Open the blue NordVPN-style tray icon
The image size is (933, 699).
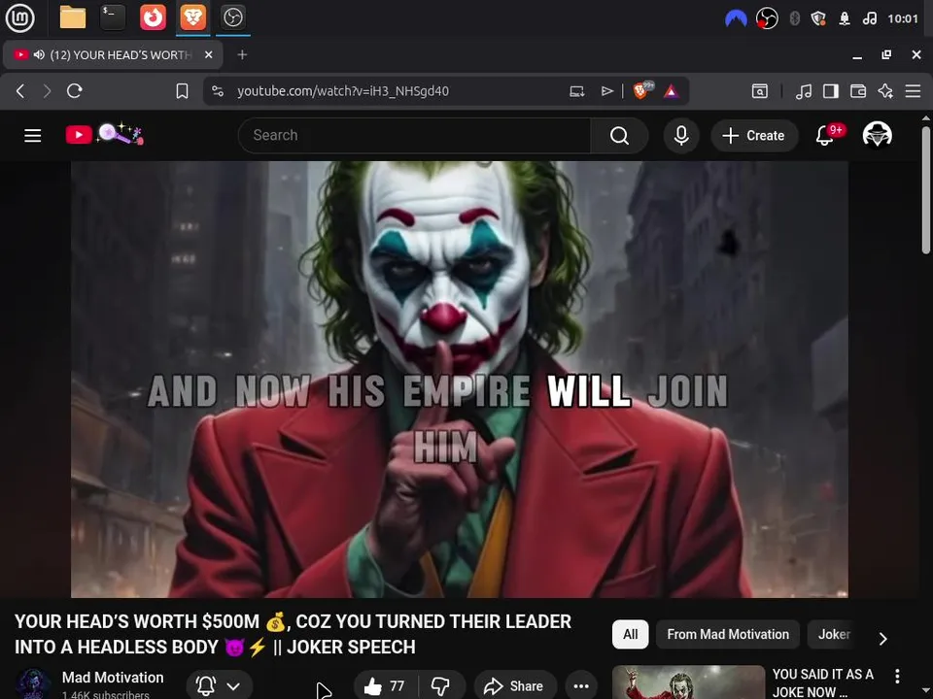coord(736,18)
